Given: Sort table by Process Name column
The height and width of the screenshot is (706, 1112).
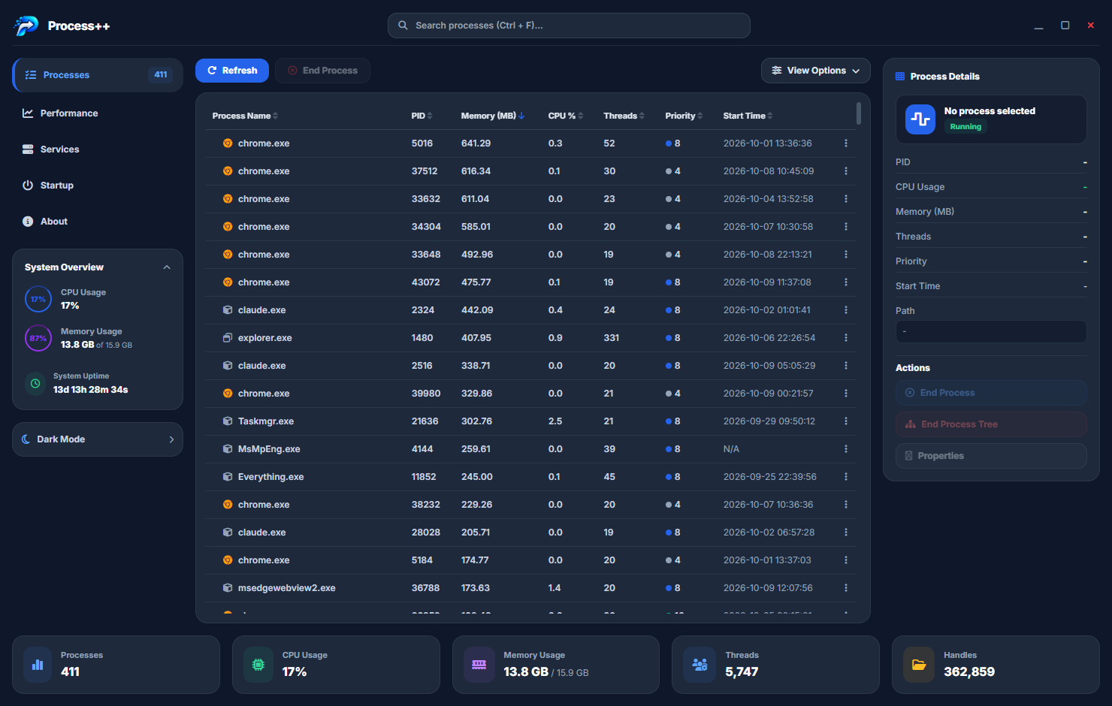Looking at the screenshot, I should (245, 116).
